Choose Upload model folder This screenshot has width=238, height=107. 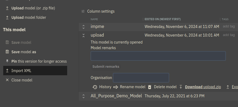tap(29, 17)
